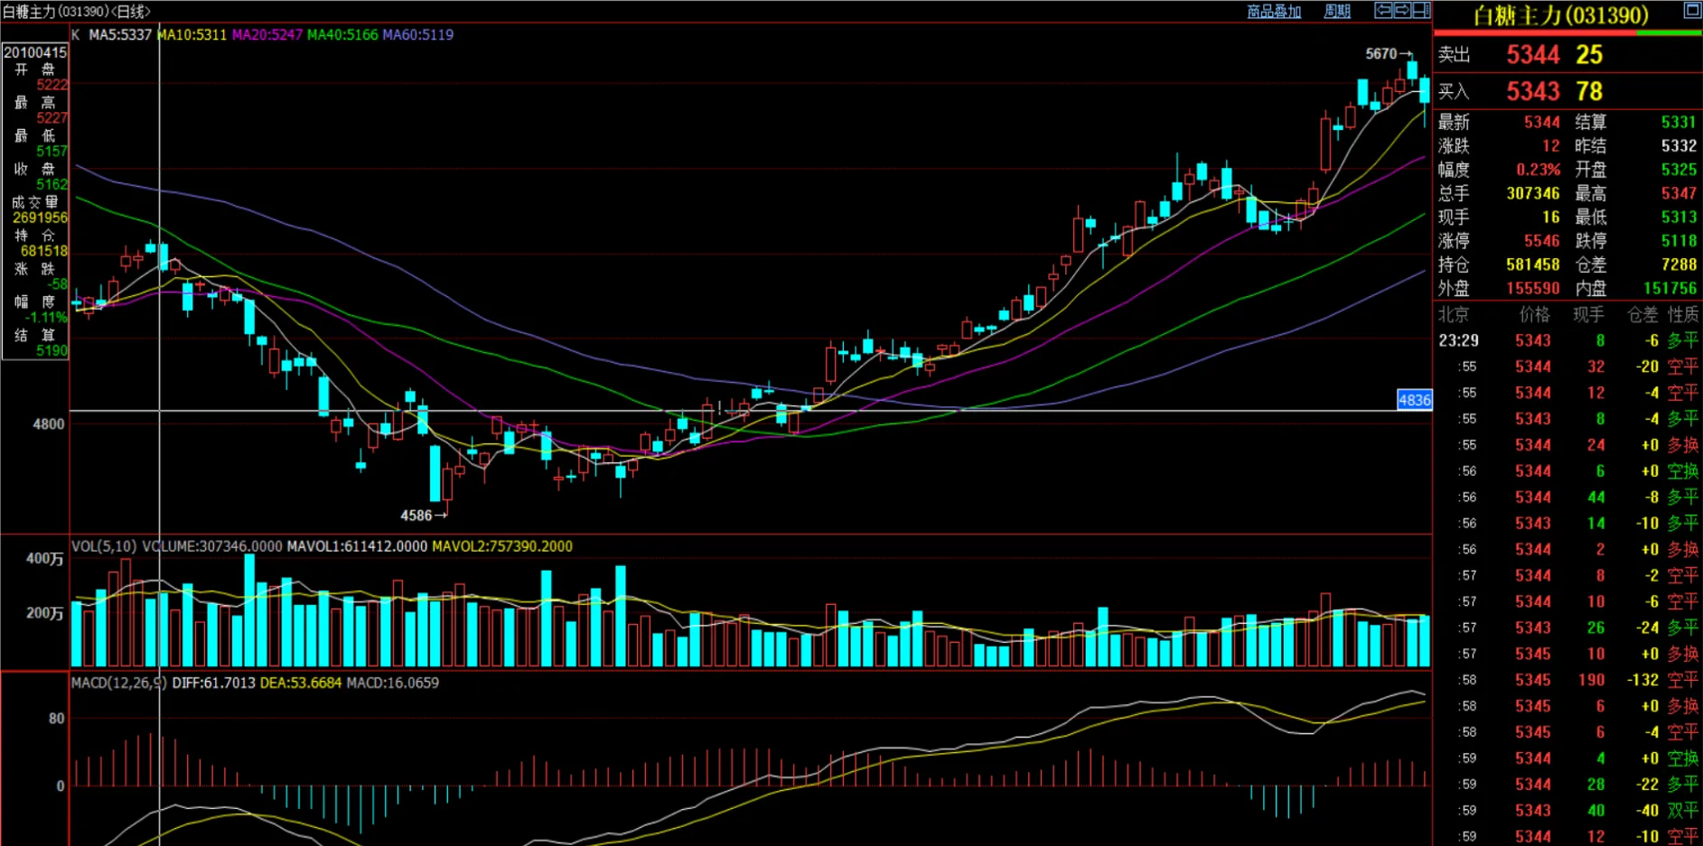Click the 结算 5331 value
This screenshot has width=1703, height=846.
point(1679,123)
